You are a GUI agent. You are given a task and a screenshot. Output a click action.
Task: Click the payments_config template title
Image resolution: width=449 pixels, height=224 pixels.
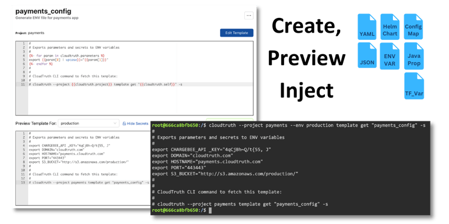(43, 11)
